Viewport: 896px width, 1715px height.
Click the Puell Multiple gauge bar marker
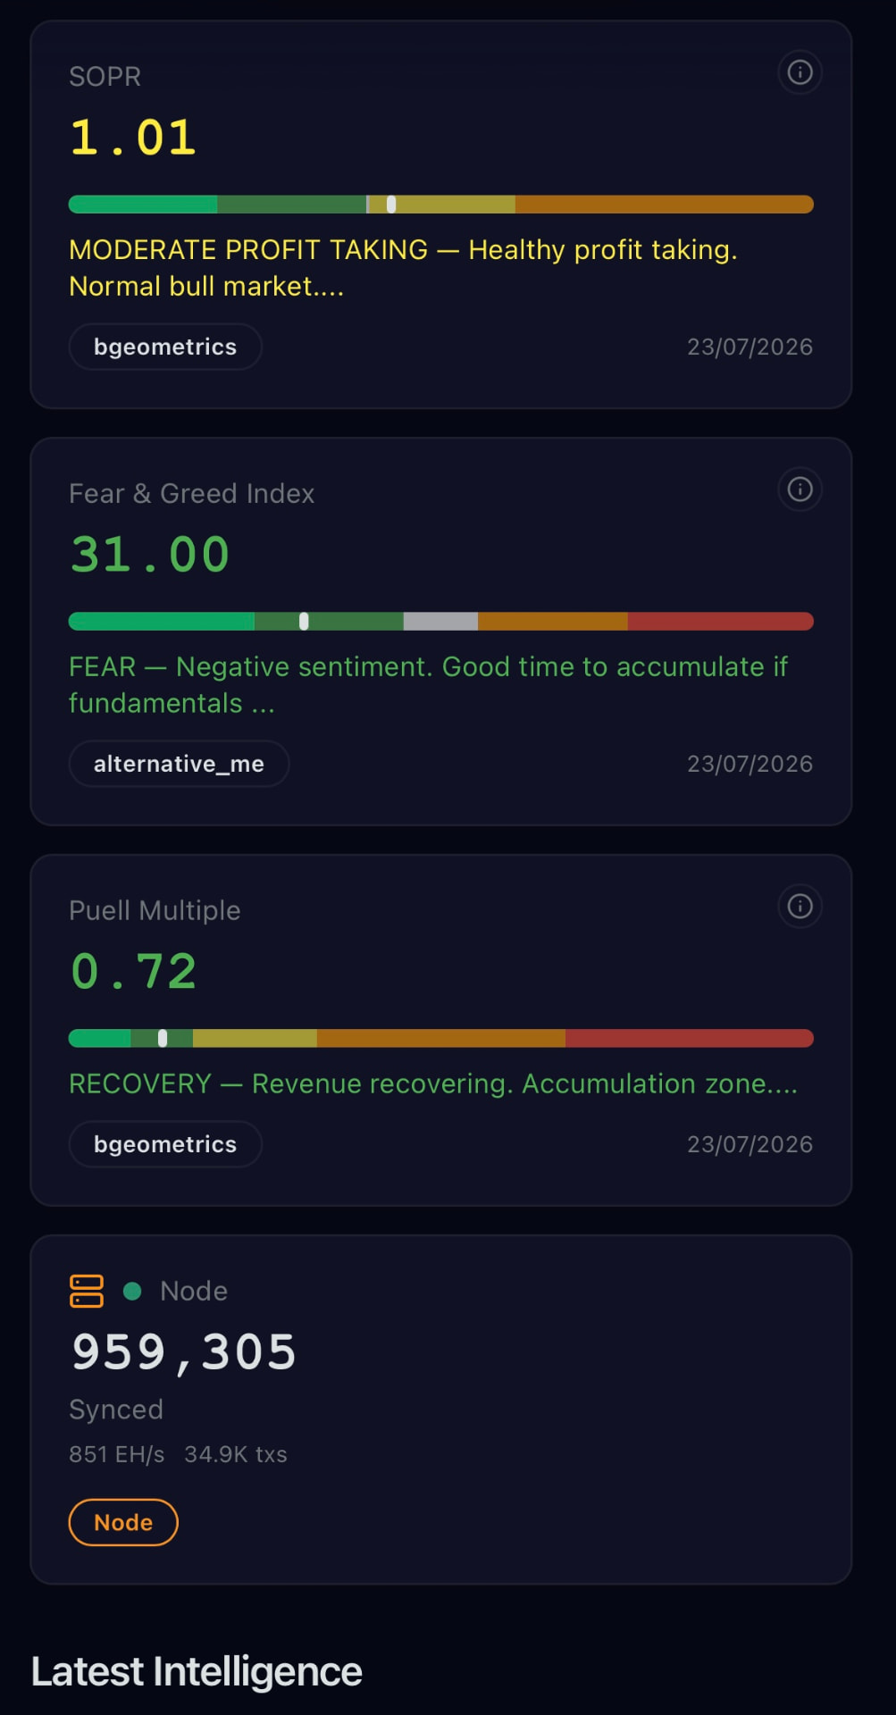point(163,1039)
